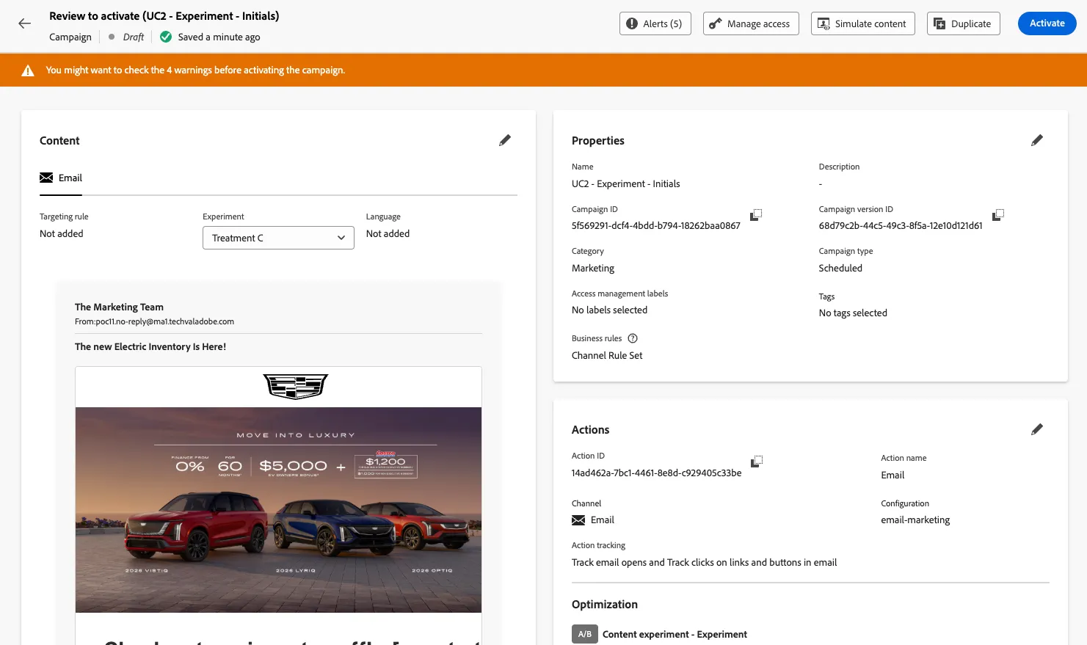
Task: Click the From address poc11.no-reply text
Action: coord(154,322)
